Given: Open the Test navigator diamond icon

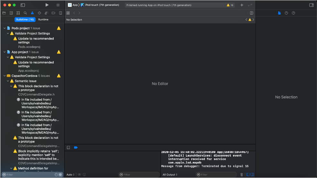Looking at the screenshot, I should pos(39,13).
